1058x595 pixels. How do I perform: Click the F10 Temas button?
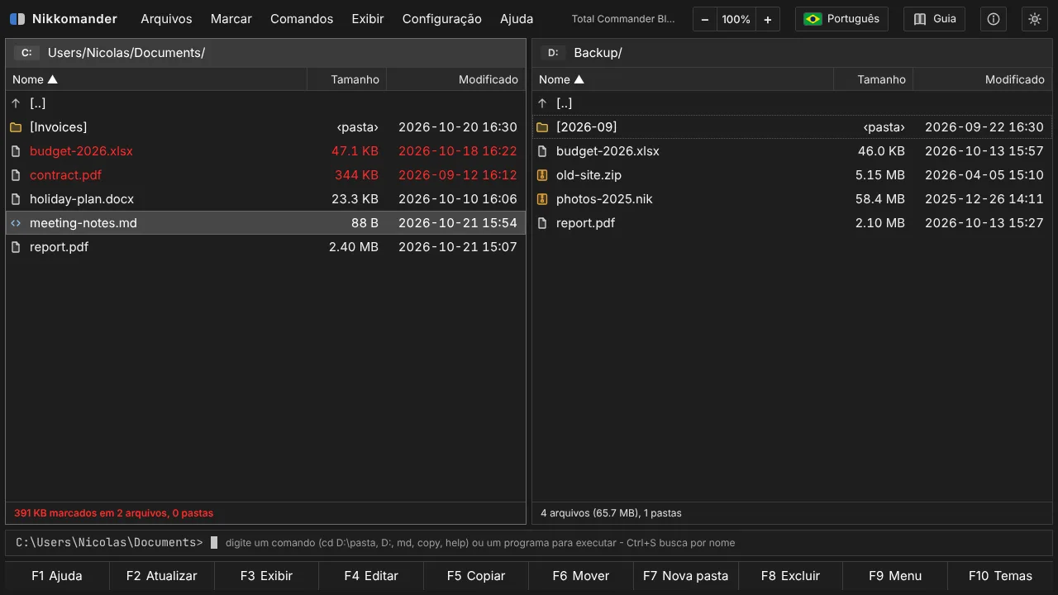pyautogui.click(x=1000, y=576)
